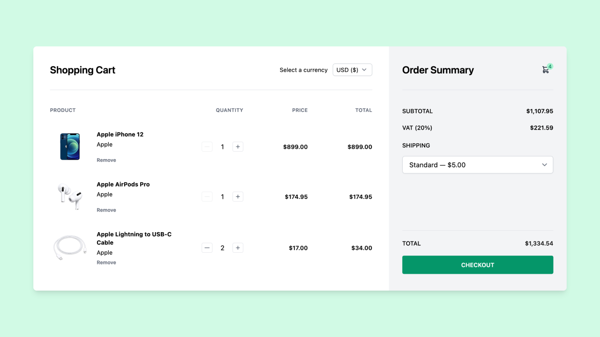Screen dimensions: 600x337
Task: Remove the Apple iPhone 12 from the cart
Action: coord(106,160)
